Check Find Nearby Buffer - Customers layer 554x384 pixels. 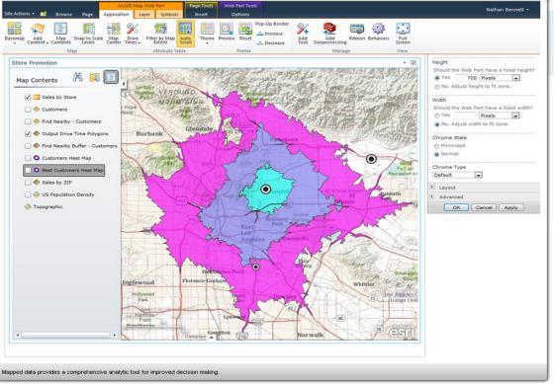pyautogui.click(x=28, y=146)
